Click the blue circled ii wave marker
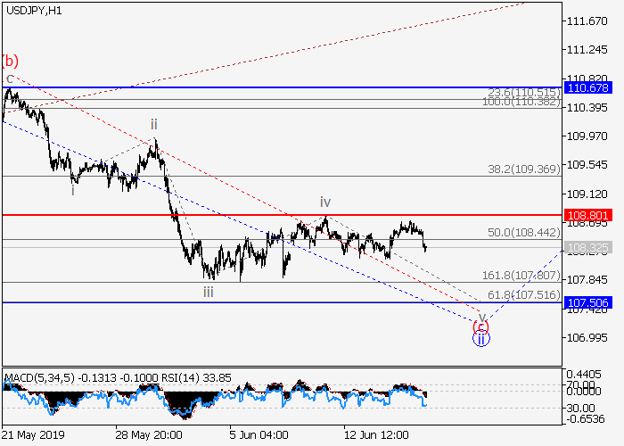Screen dimensions: 624x446 click(480, 339)
